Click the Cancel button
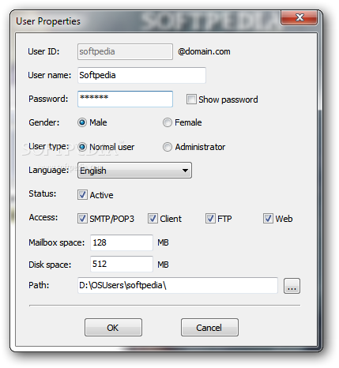Viewport: 339px width, 368px height. 209,328
